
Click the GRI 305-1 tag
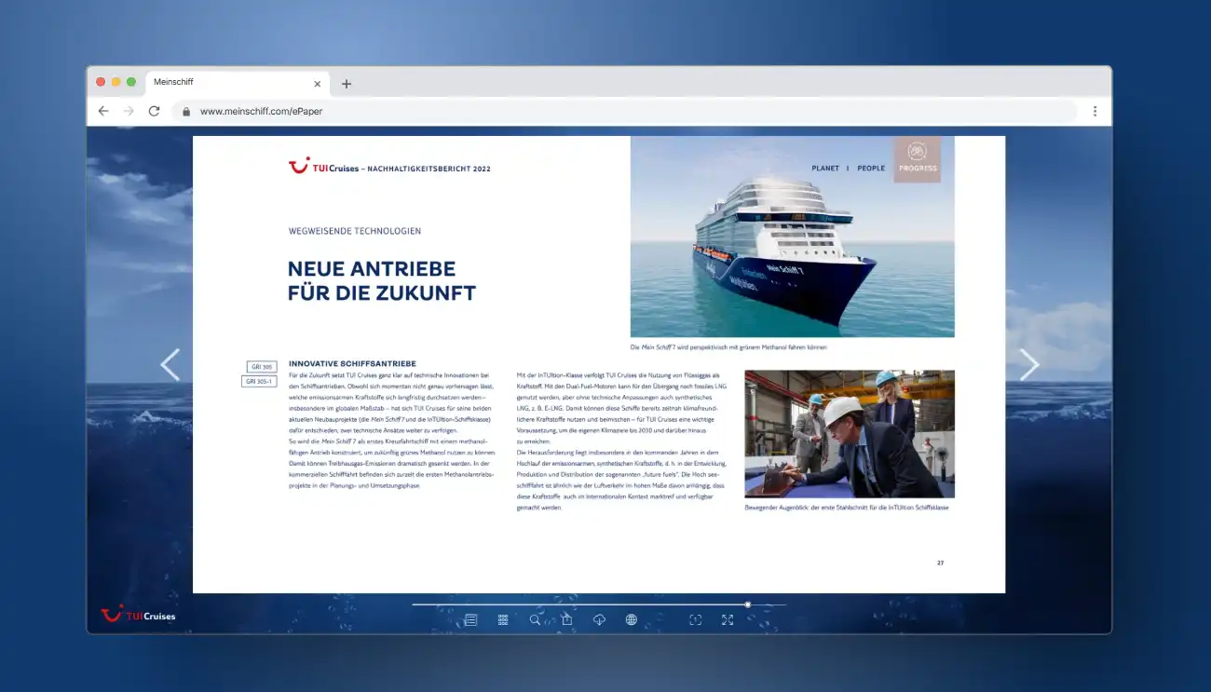[x=259, y=381]
